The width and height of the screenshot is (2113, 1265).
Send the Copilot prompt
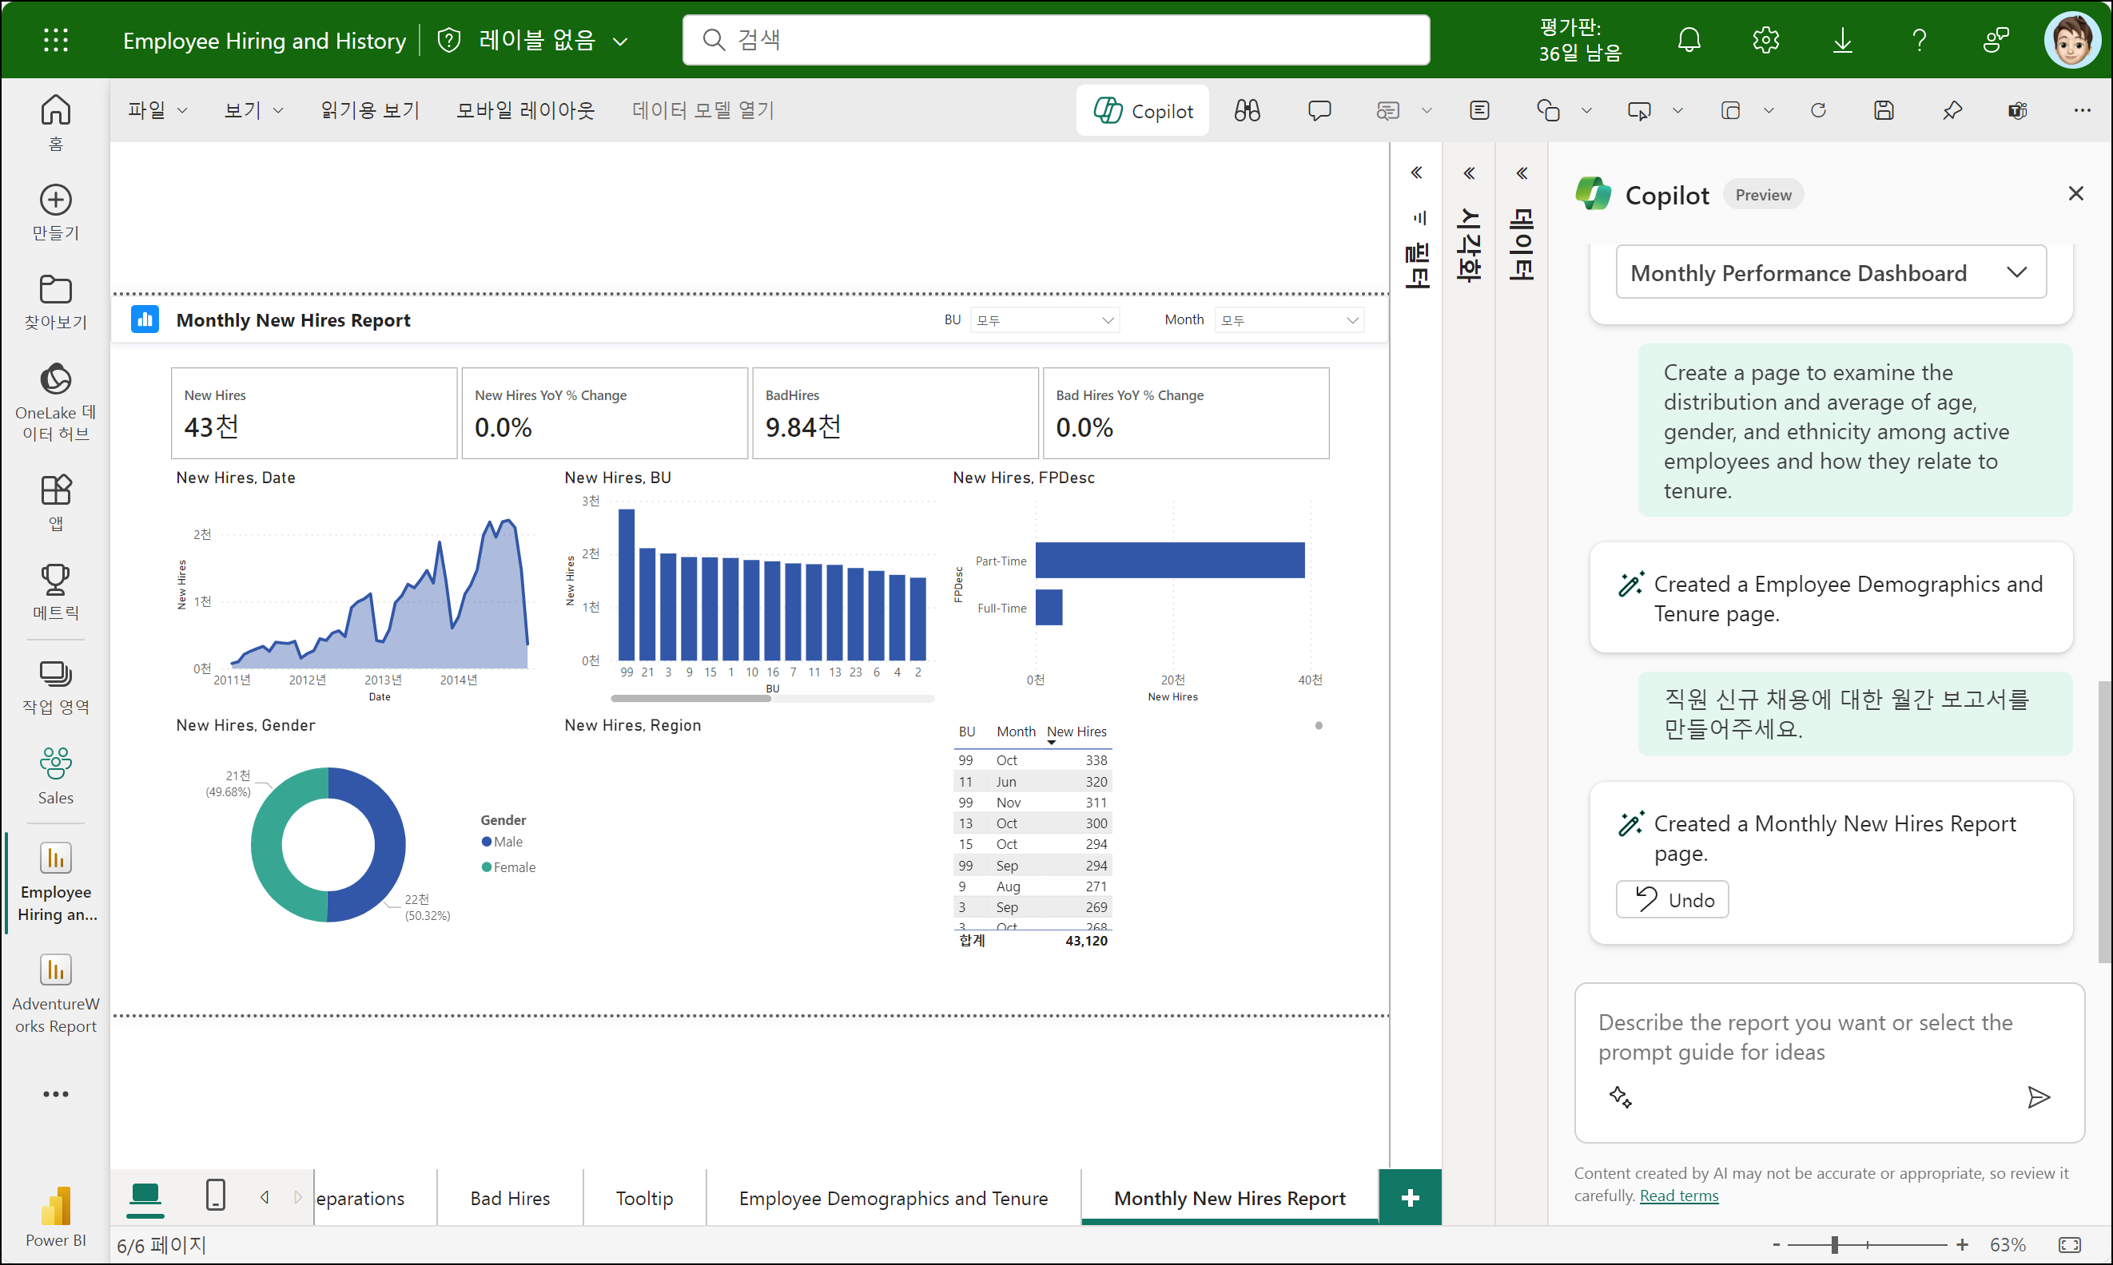tap(2038, 1097)
